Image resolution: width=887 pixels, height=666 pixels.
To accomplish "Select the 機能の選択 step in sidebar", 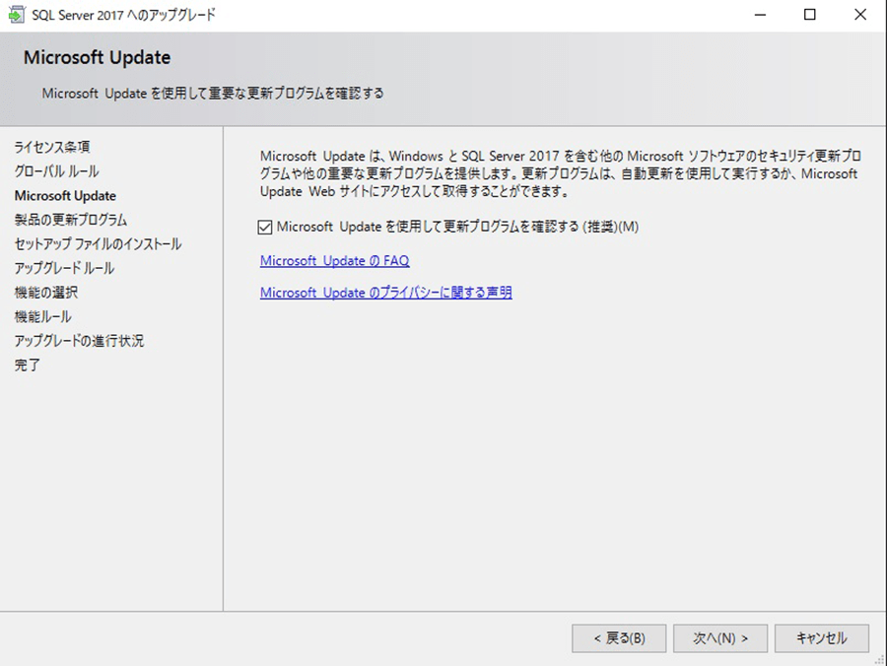I will 45,293.
